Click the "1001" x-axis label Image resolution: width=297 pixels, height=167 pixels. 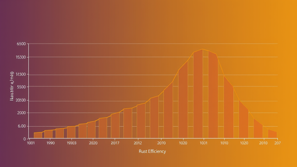coord(31,143)
